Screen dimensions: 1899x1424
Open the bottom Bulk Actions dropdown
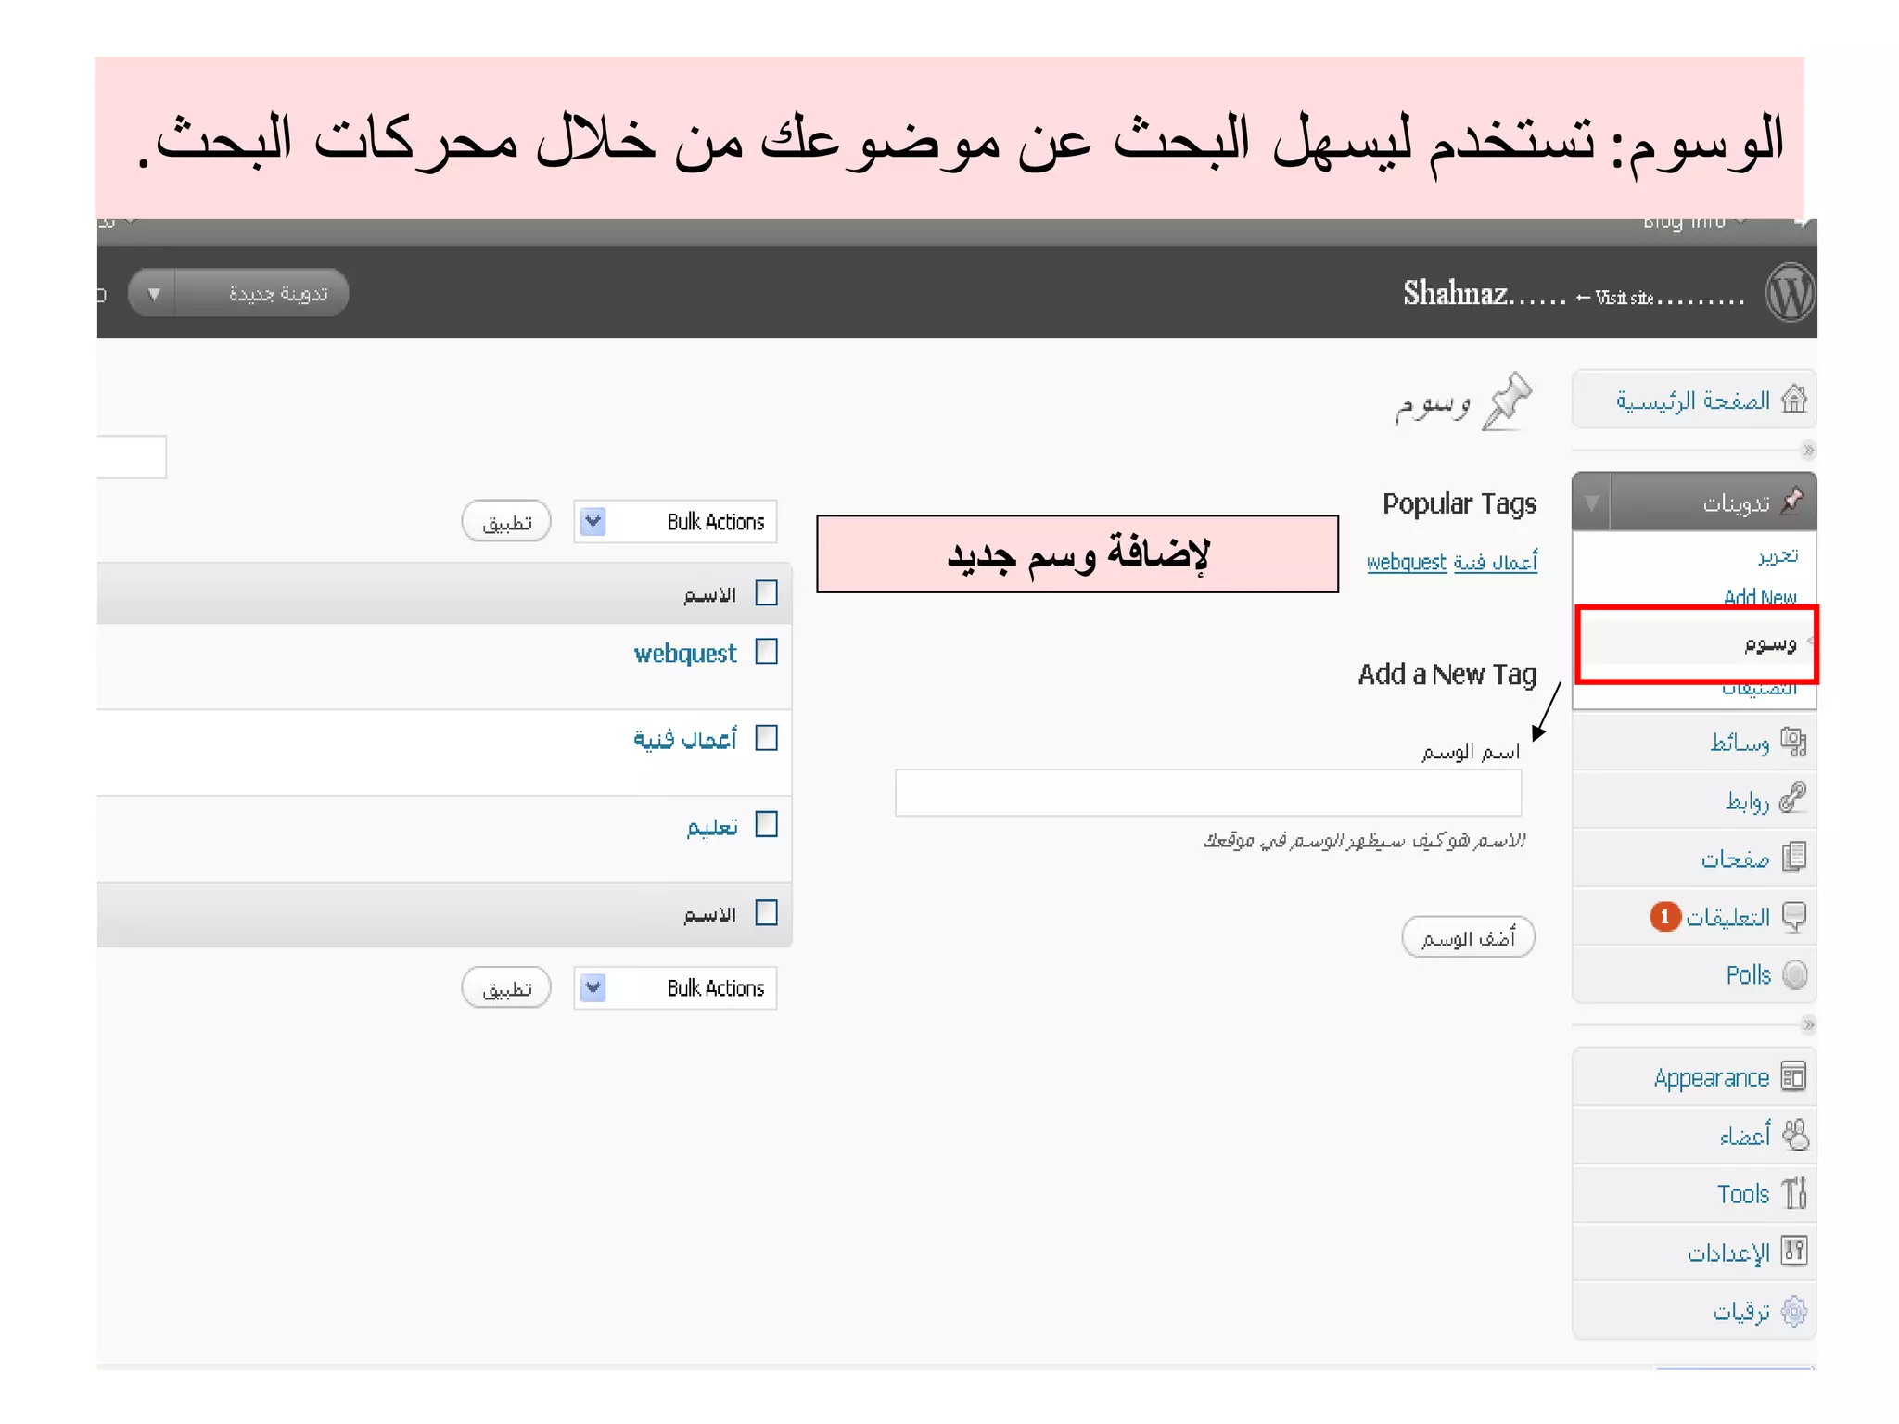pos(675,988)
